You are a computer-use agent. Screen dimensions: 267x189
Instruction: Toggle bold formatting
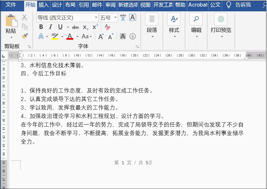coord(41,27)
